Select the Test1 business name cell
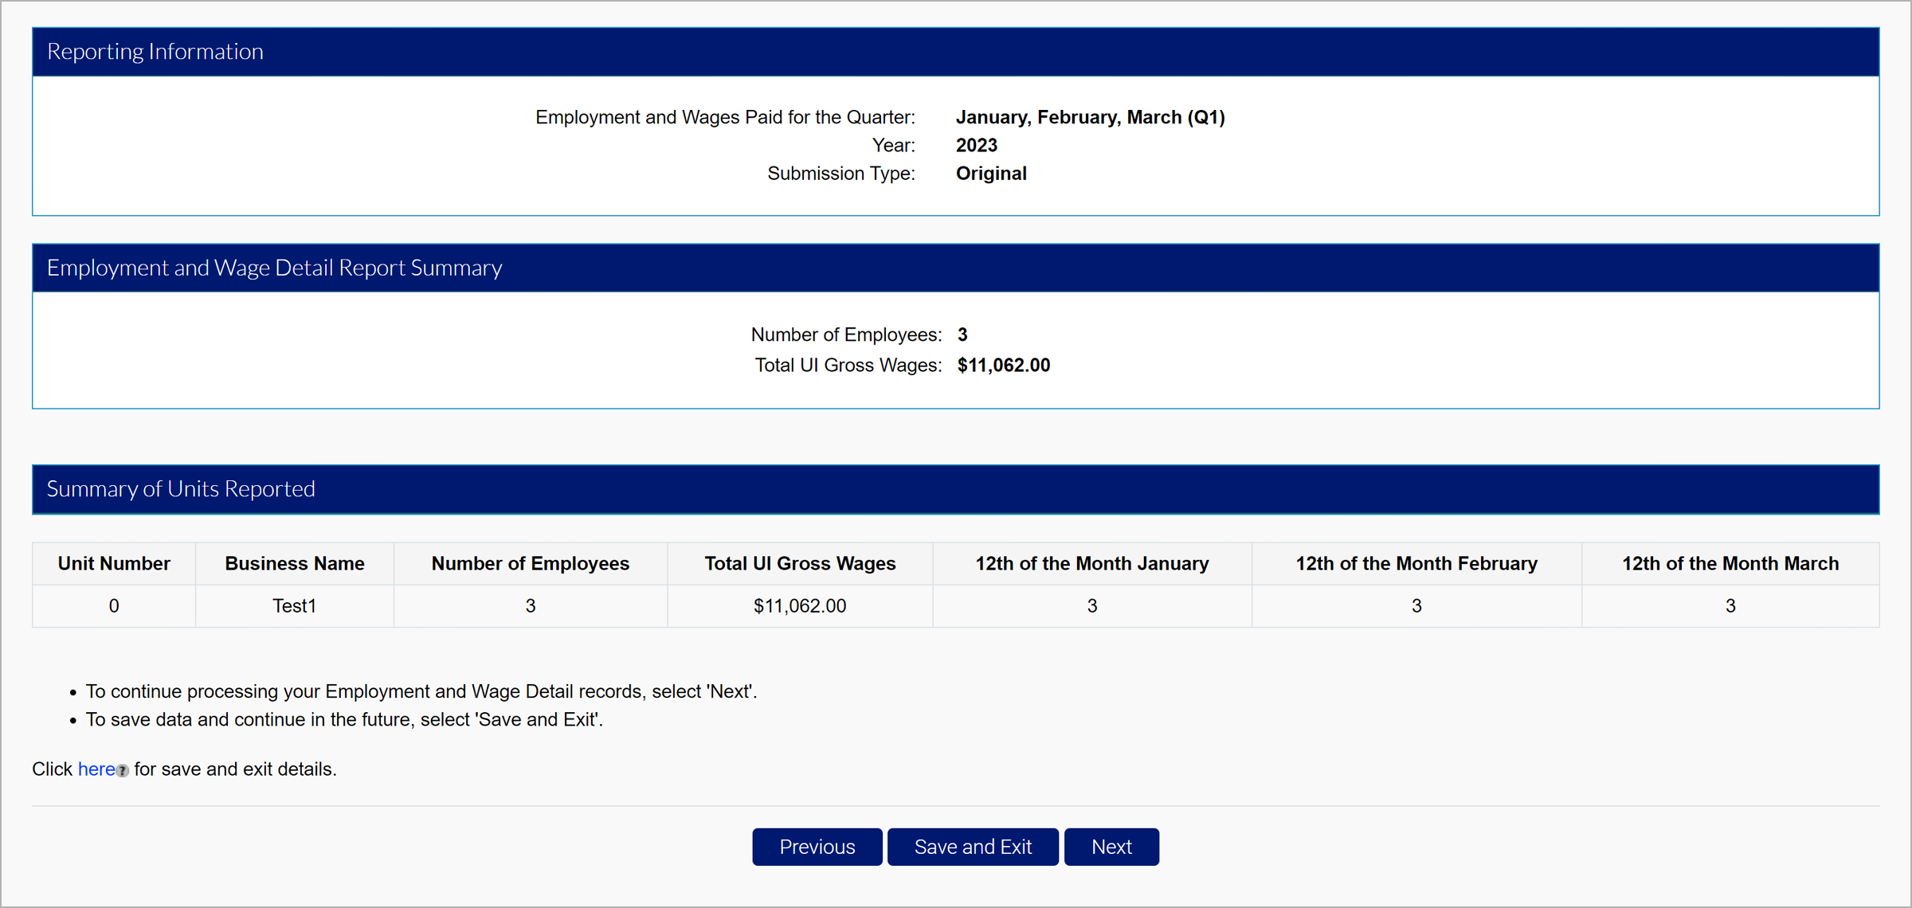The width and height of the screenshot is (1912, 908). click(x=294, y=605)
